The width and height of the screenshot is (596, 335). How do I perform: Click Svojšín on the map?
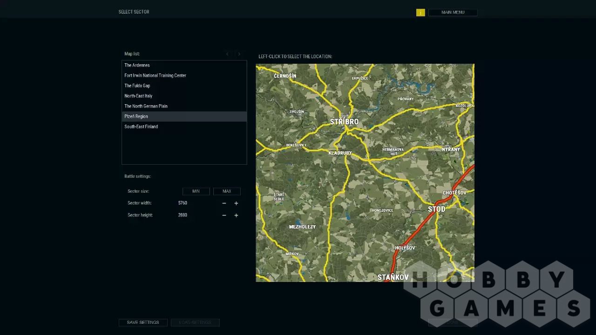[297, 112]
